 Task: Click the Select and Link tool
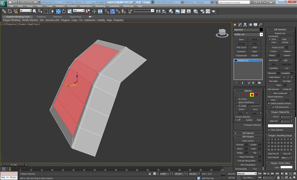[4, 11]
